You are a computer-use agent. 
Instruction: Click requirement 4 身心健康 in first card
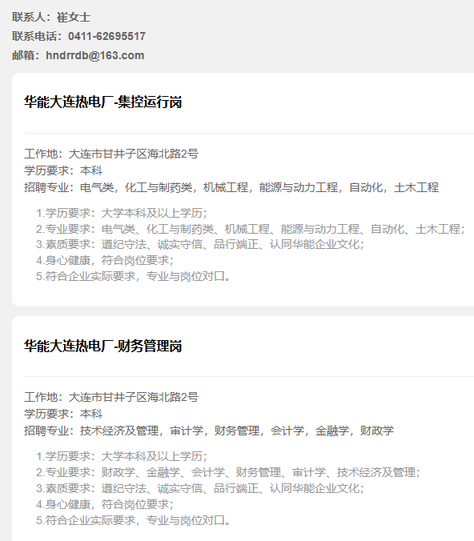tap(105, 260)
